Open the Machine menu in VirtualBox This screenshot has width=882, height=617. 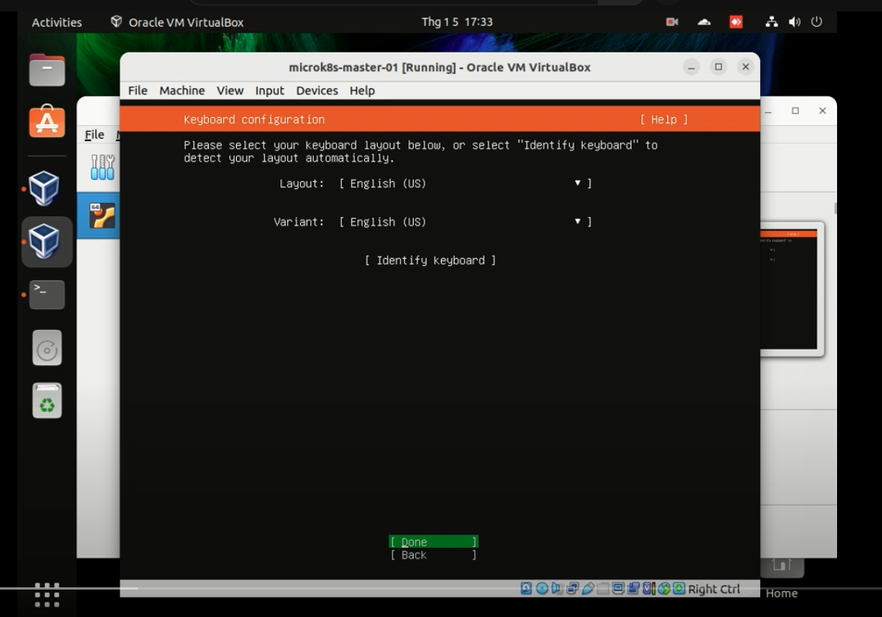(x=181, y=91)
